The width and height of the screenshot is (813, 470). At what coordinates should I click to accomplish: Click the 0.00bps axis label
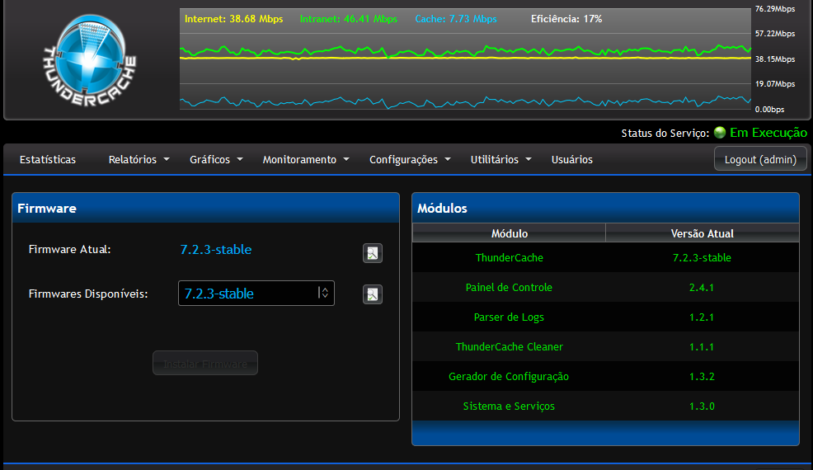point(769,110)
